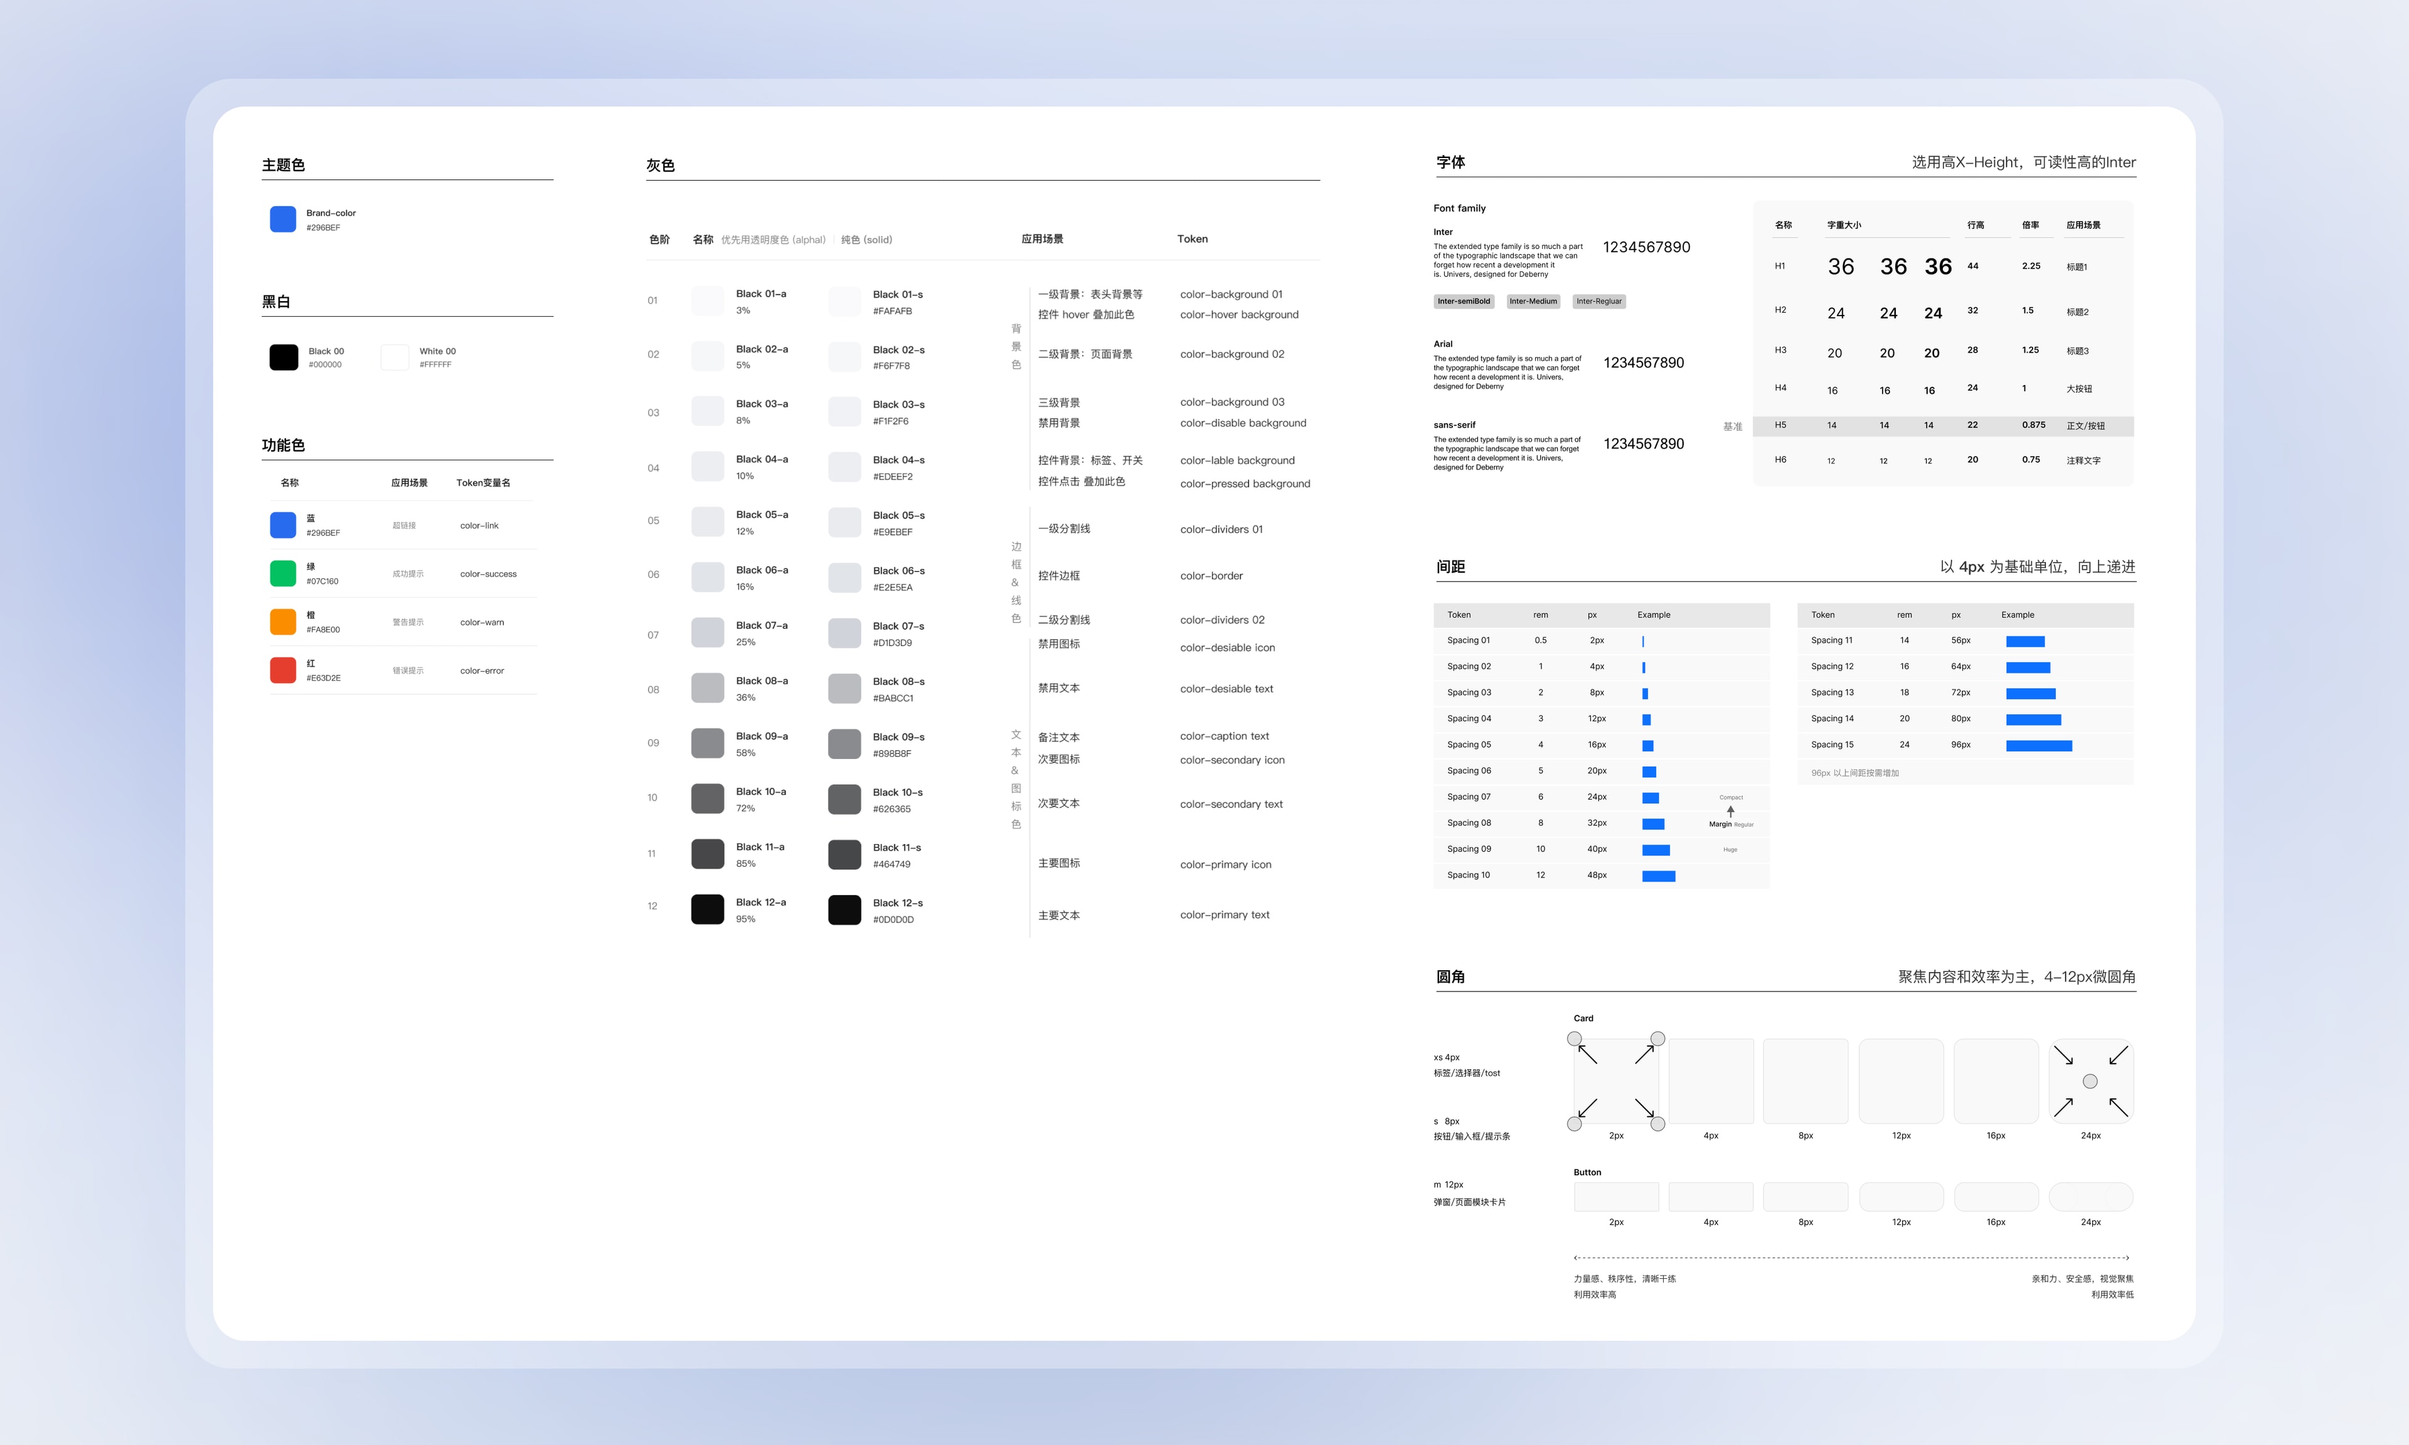The width and height of the screenshot is (2409, 1445).
Task: Click the orange #FA8E00 warning swatch
Action: [282, 622]
